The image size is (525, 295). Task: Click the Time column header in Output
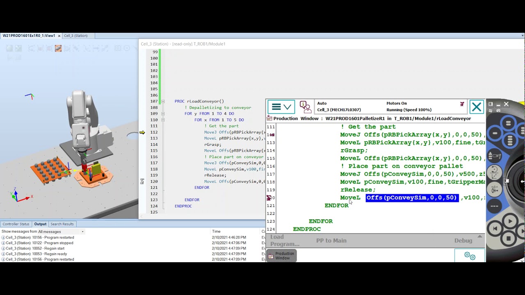coord(235,231)
